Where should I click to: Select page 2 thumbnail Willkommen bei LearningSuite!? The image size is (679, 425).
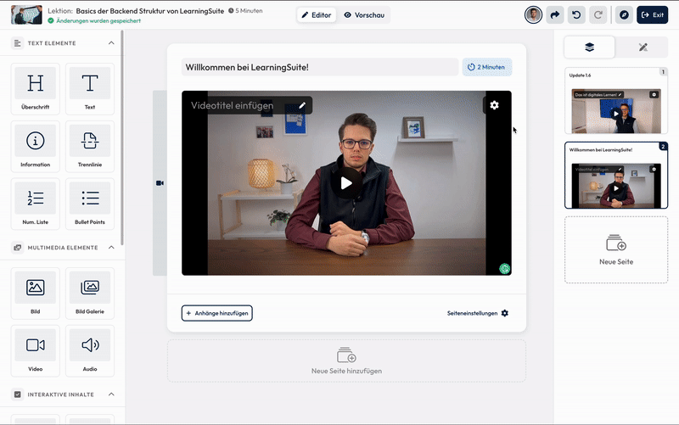616,176
